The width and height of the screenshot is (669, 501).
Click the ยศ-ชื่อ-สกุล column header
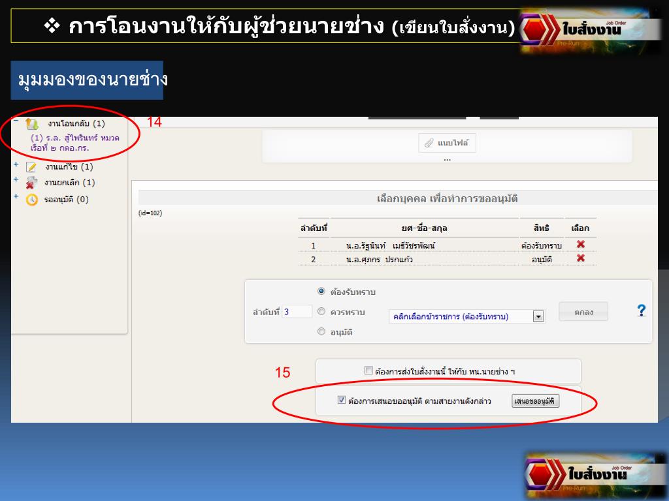coord(424,228)
